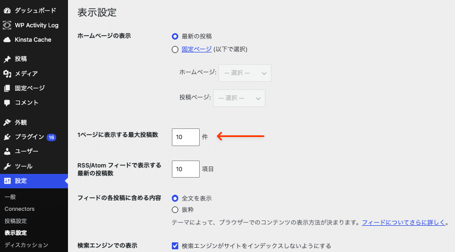Open the 外観 menu item

34,123
